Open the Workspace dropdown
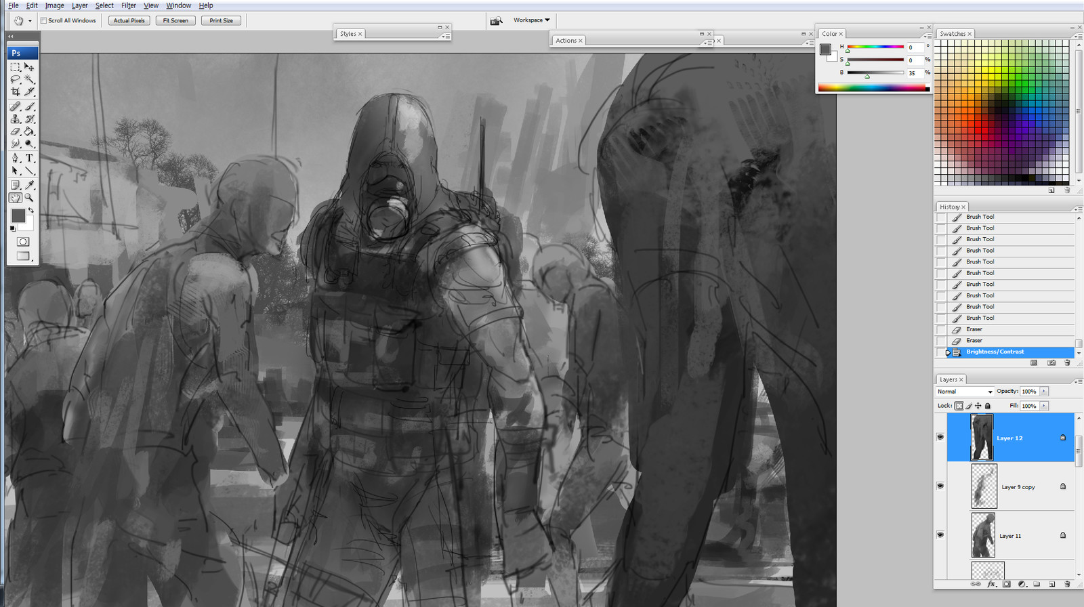Viewport: 1084px width, 607px height. [531, 20]
